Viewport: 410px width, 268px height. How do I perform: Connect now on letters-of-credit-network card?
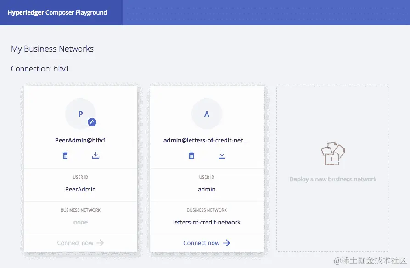pos(207,243)
